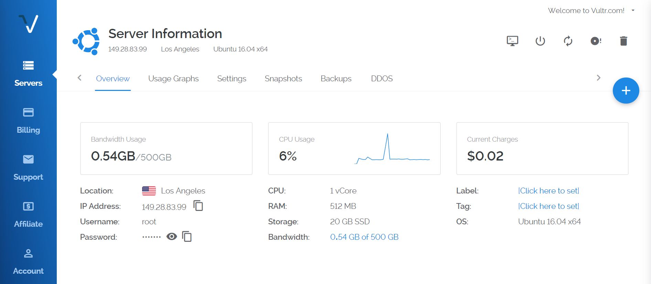
Task: Copy the password to clipboard
Action: 187,237
